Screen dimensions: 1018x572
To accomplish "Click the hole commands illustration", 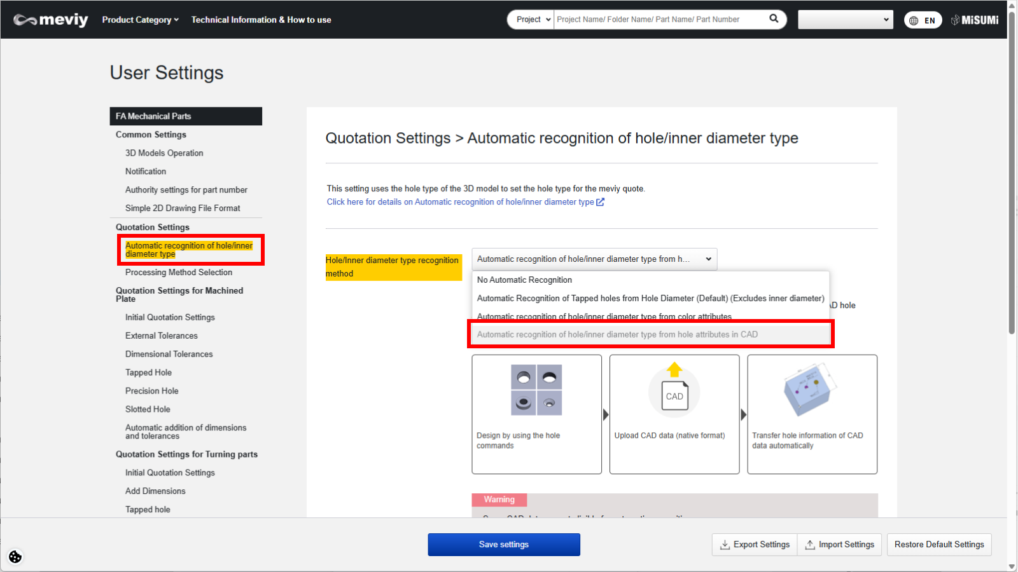I will [536, 390].
